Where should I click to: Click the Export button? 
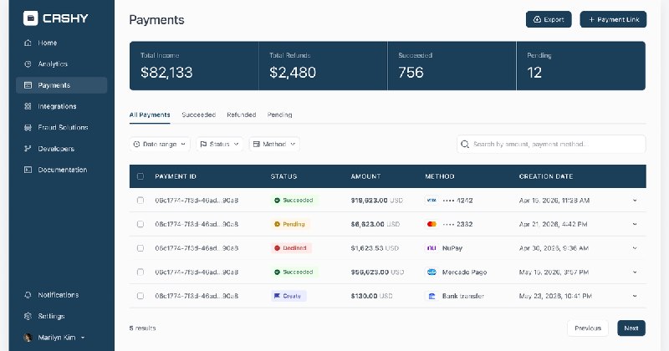coord(549,19)
